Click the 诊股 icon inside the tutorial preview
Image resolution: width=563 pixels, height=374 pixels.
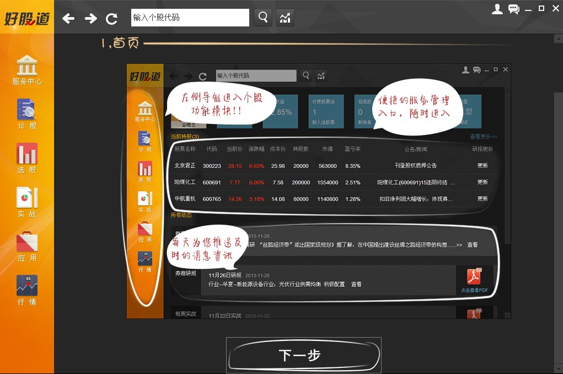point(145,142)
